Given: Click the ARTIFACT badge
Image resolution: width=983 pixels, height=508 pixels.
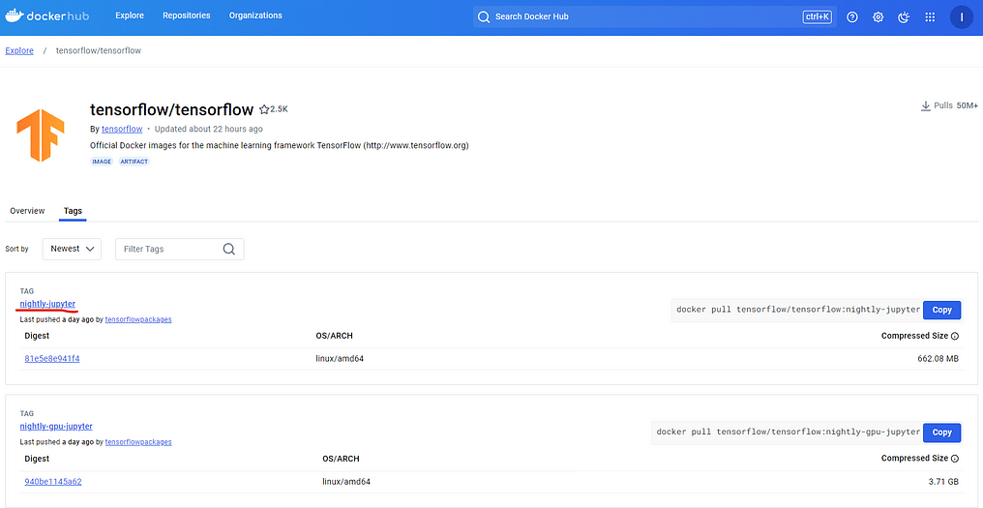Looking at the screenshot, I should 133,162.
